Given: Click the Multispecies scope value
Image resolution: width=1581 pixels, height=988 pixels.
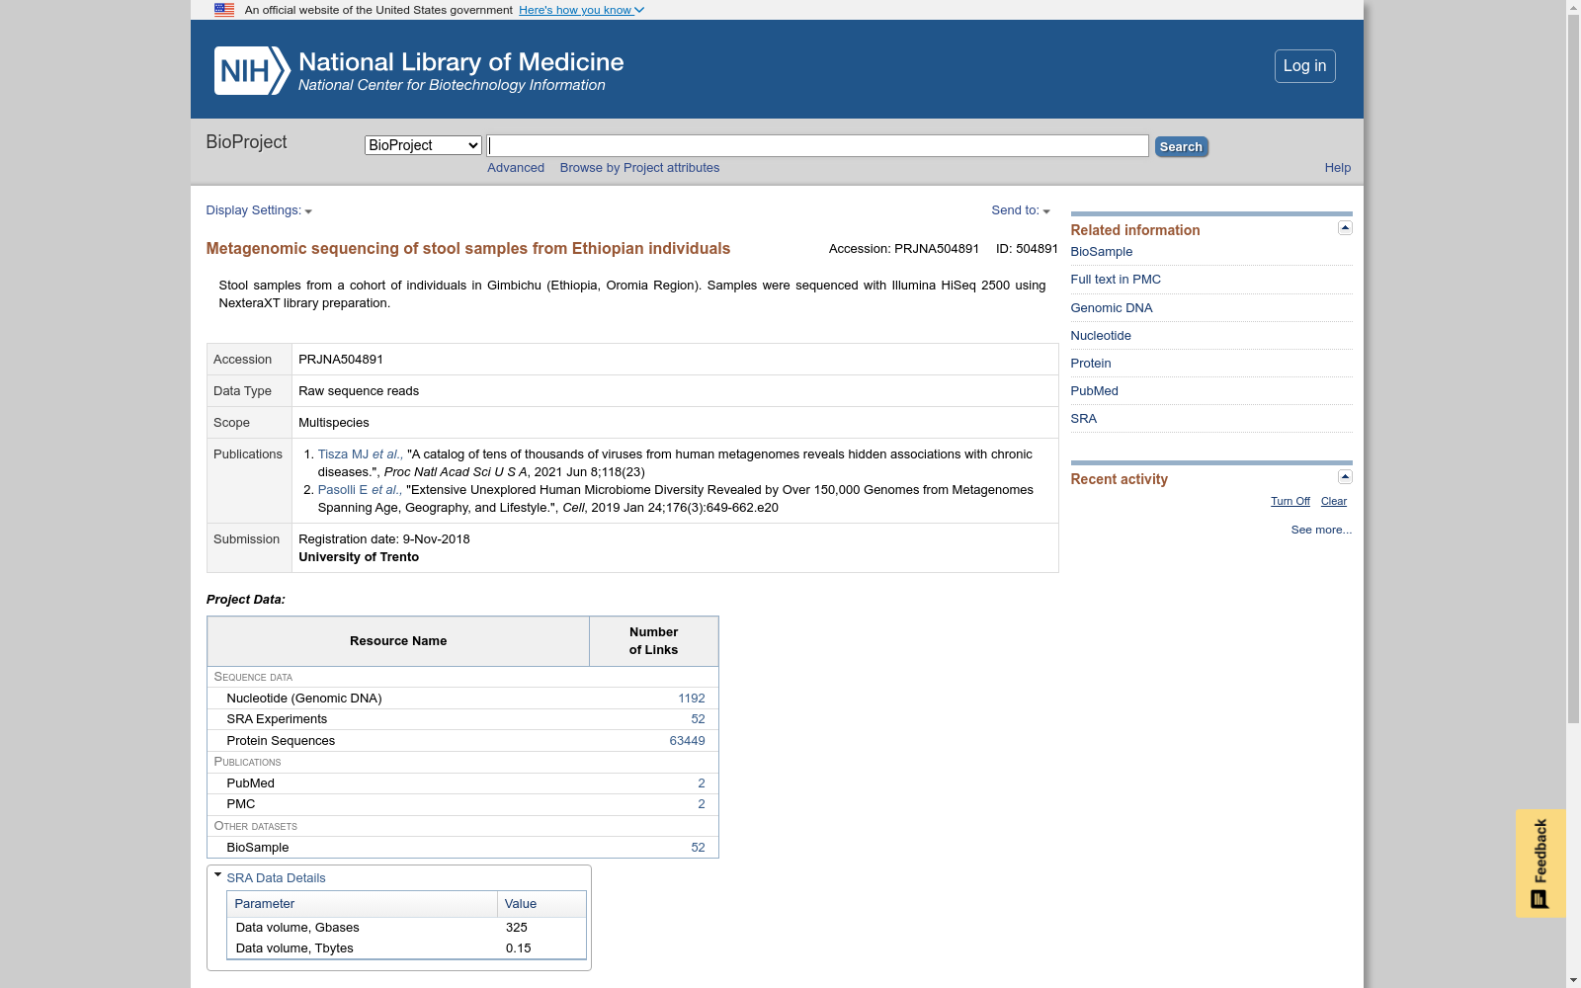Looking at the screenshot, I should pos(334,423).
